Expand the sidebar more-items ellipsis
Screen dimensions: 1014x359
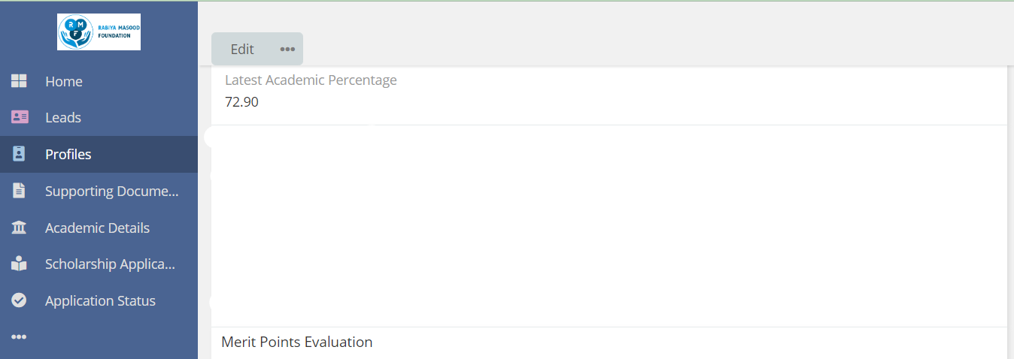(x=19, y=337)
